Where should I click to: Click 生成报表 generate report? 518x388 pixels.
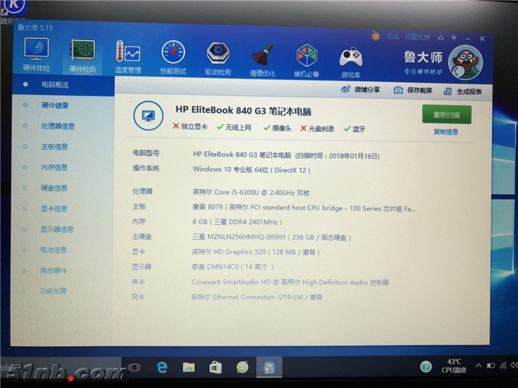click(462, 91)
